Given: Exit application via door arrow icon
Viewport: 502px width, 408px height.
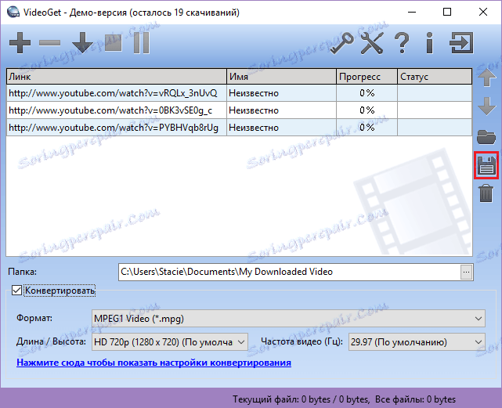Looking at the screenshot, I should (x=461, y=42).
